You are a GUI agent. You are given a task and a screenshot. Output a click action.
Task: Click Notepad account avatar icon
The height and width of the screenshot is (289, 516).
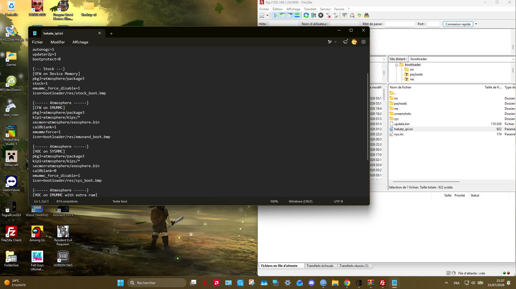354,42
